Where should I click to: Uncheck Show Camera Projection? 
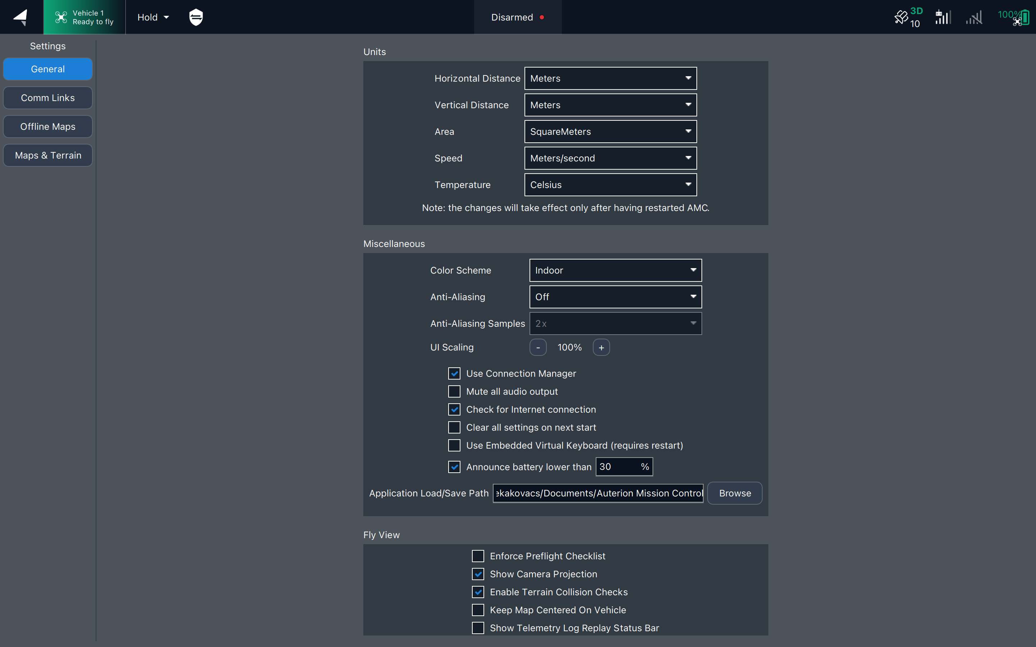coord(478,574)
